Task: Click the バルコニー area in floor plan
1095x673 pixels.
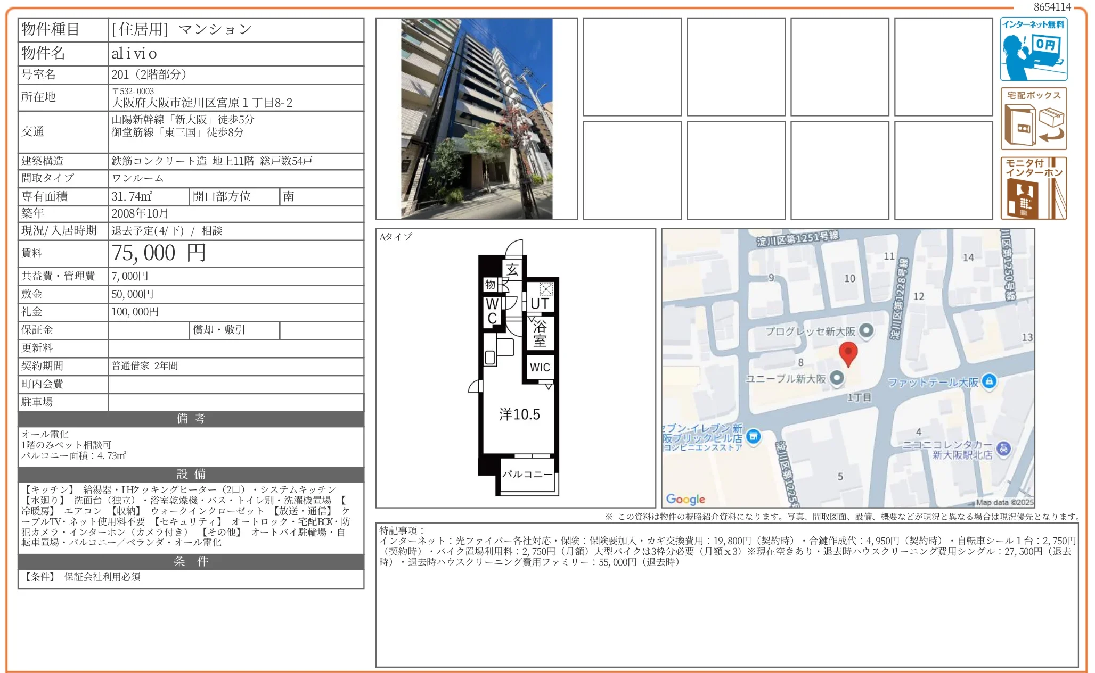Action: tap(527, 474)
